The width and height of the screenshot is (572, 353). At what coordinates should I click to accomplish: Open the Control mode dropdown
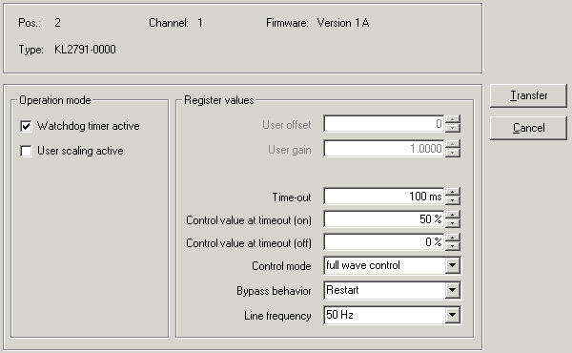[x=452, y=266]
